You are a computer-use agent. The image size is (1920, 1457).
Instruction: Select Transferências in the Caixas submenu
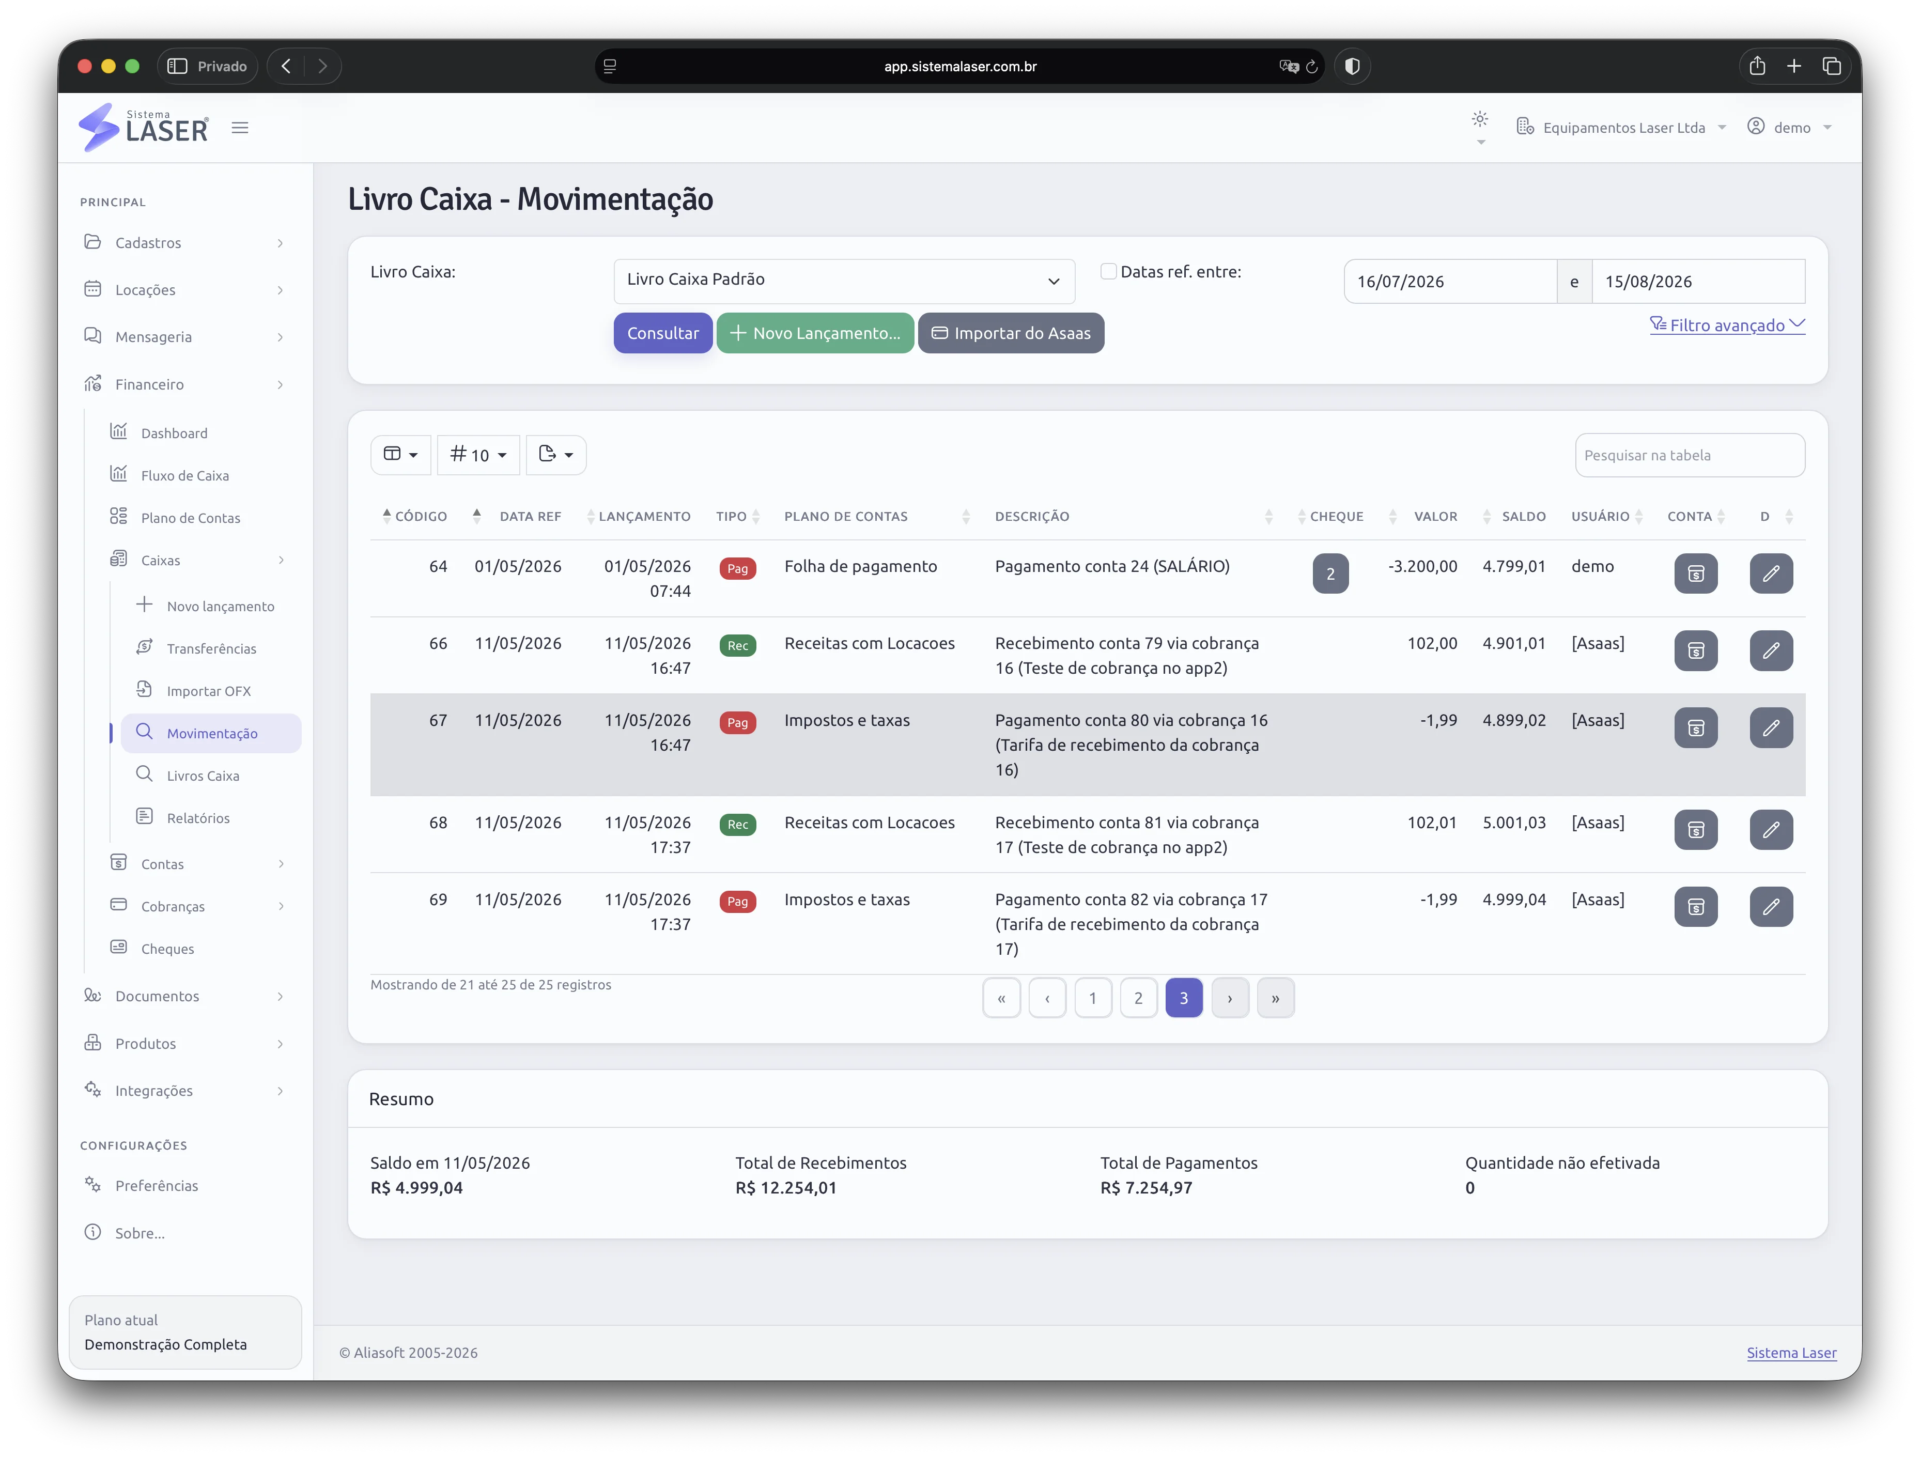tap(211, 649)
